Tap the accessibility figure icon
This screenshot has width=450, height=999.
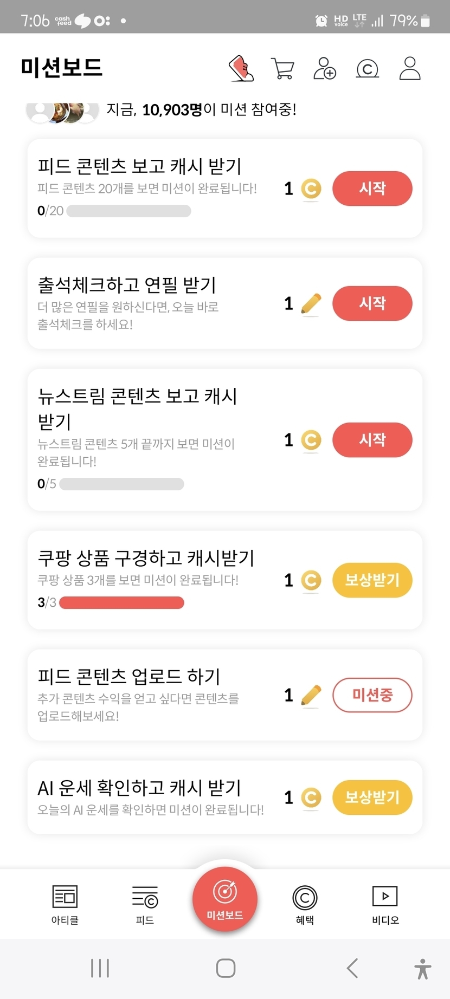(x=422, y=969)
